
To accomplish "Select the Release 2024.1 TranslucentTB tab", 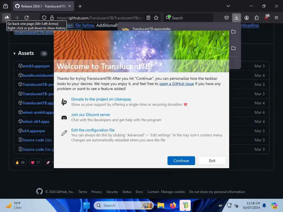I will tap(43, 6).
